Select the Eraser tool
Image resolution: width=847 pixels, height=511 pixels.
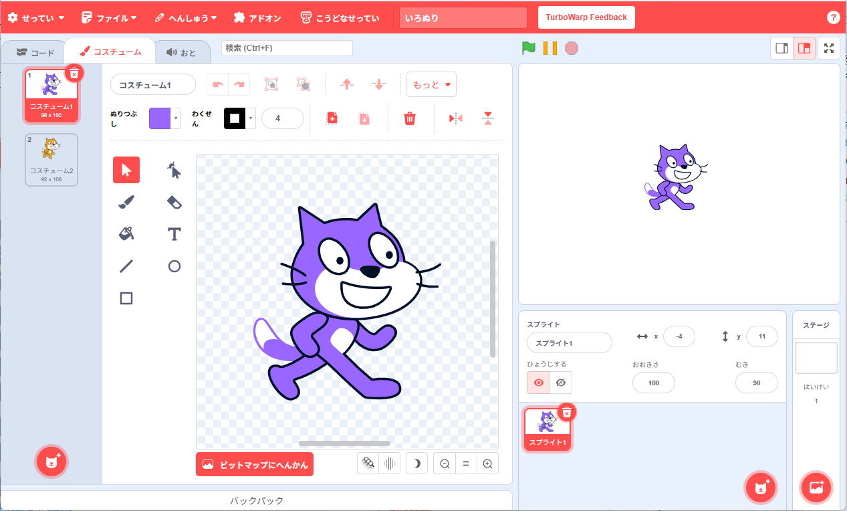174,202
